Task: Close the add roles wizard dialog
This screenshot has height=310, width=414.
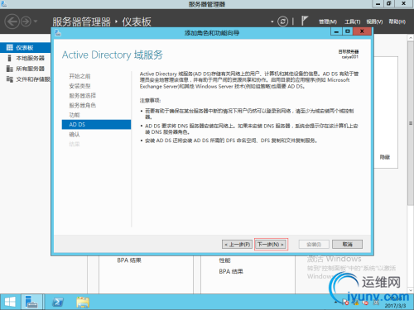Action: pyautogui.click(x=362, y=31)
